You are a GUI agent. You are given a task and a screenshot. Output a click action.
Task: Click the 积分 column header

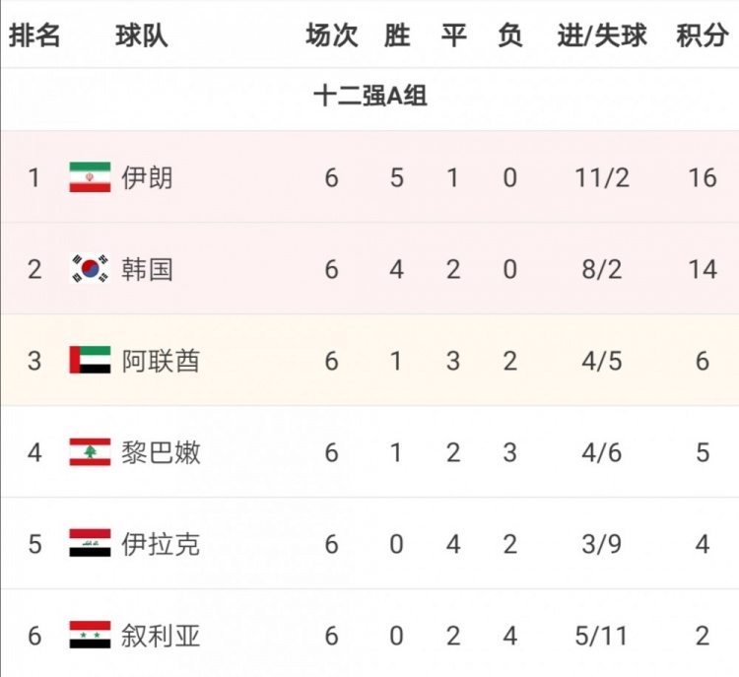pyautogui.click(x=703, y=35)
